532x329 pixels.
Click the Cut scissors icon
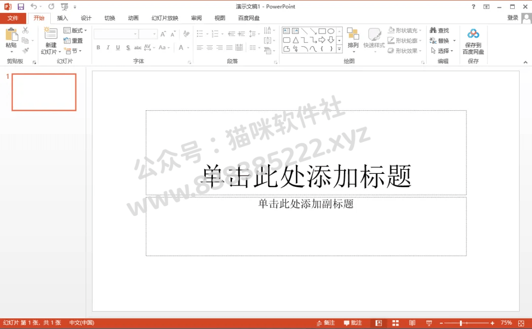click(26, 30)
